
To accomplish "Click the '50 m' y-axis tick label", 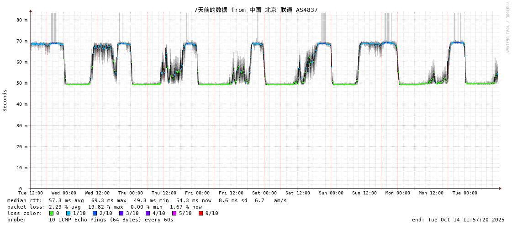I will (x=22, y=83).
